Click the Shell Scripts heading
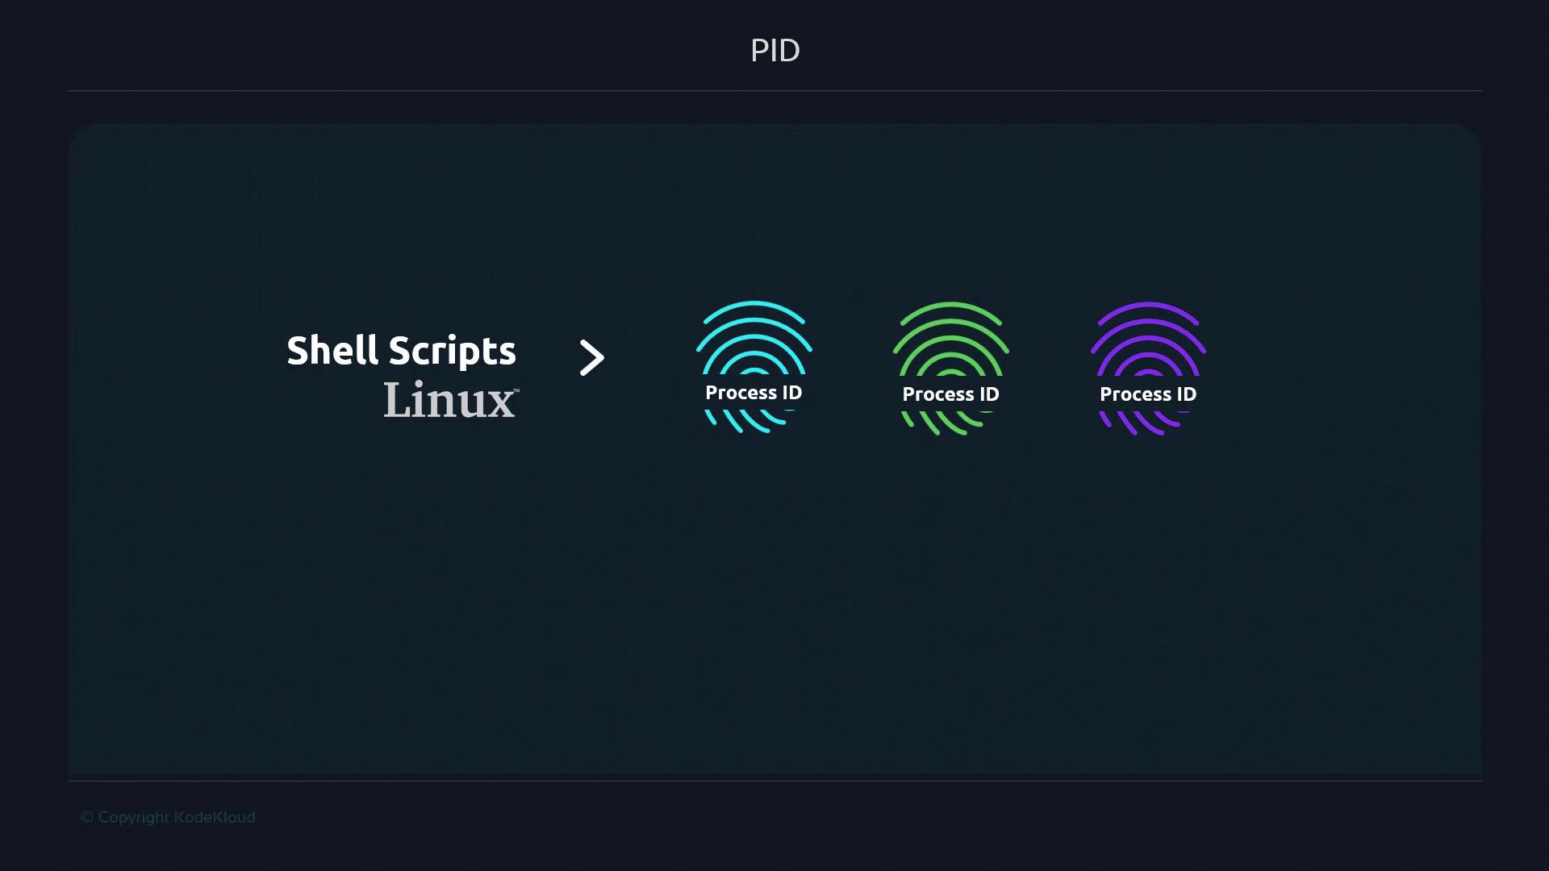1549x871 pixels. tap(401, 351)
